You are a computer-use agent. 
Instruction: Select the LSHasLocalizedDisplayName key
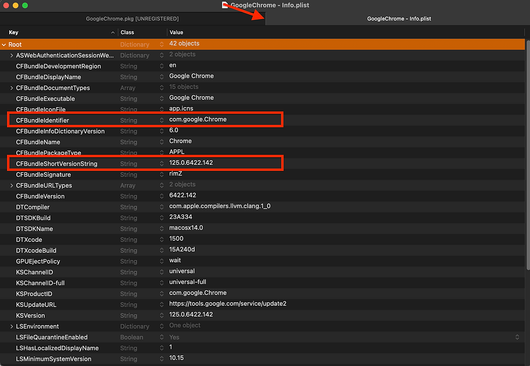pos(57,348)
